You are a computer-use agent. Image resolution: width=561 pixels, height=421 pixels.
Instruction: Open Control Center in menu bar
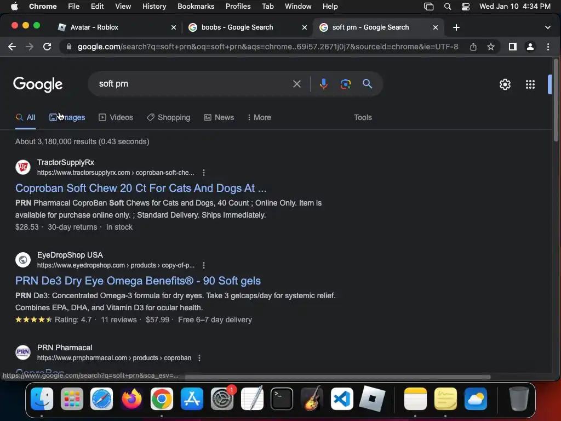click(x=465, y=7)
